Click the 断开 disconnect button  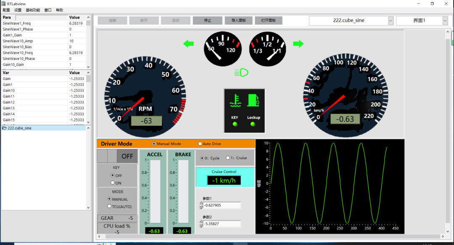click(144, 21)
